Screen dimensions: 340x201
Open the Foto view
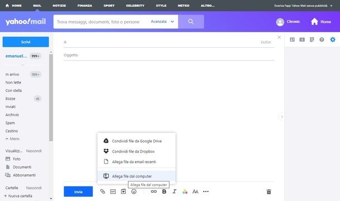click(13, 159)
